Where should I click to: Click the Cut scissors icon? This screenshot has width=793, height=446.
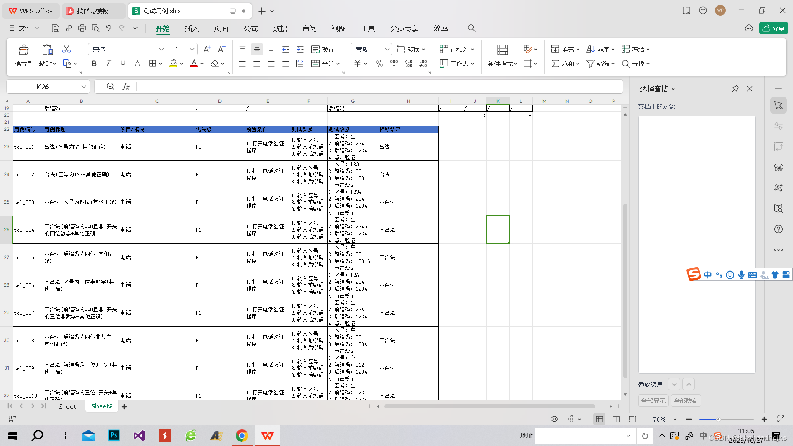coord(66,49)
